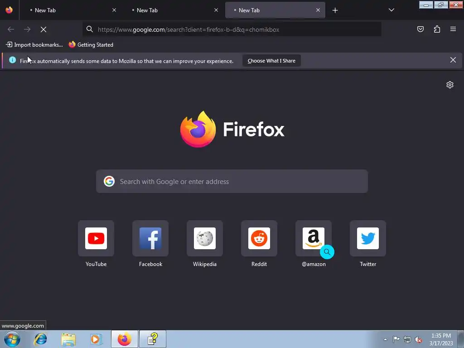This screenshot has height=348, width=464.
Task: Click Choose What I Share button
Action: tap(271, 61)
